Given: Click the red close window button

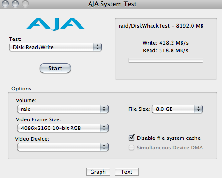Looking at the screenshot, I should [5, 4].
